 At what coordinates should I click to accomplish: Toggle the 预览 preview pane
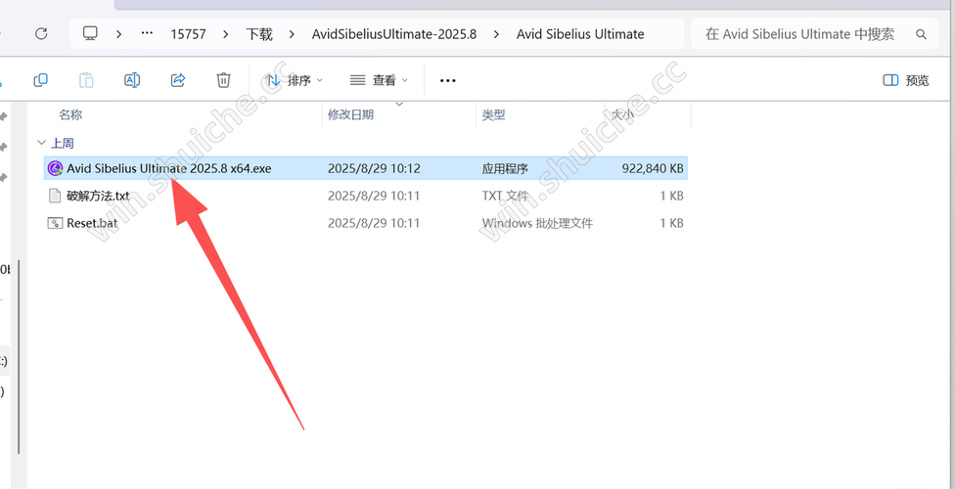[x=906, y=80]
